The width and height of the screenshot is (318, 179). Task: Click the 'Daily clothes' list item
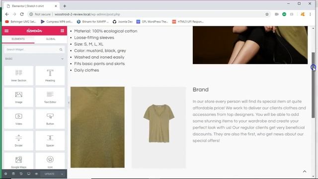(86, 70)
